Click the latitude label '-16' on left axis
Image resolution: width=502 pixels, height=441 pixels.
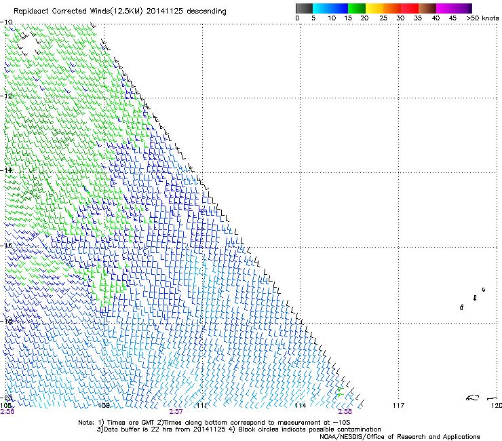pyautogui.click(x=6, y=246)
